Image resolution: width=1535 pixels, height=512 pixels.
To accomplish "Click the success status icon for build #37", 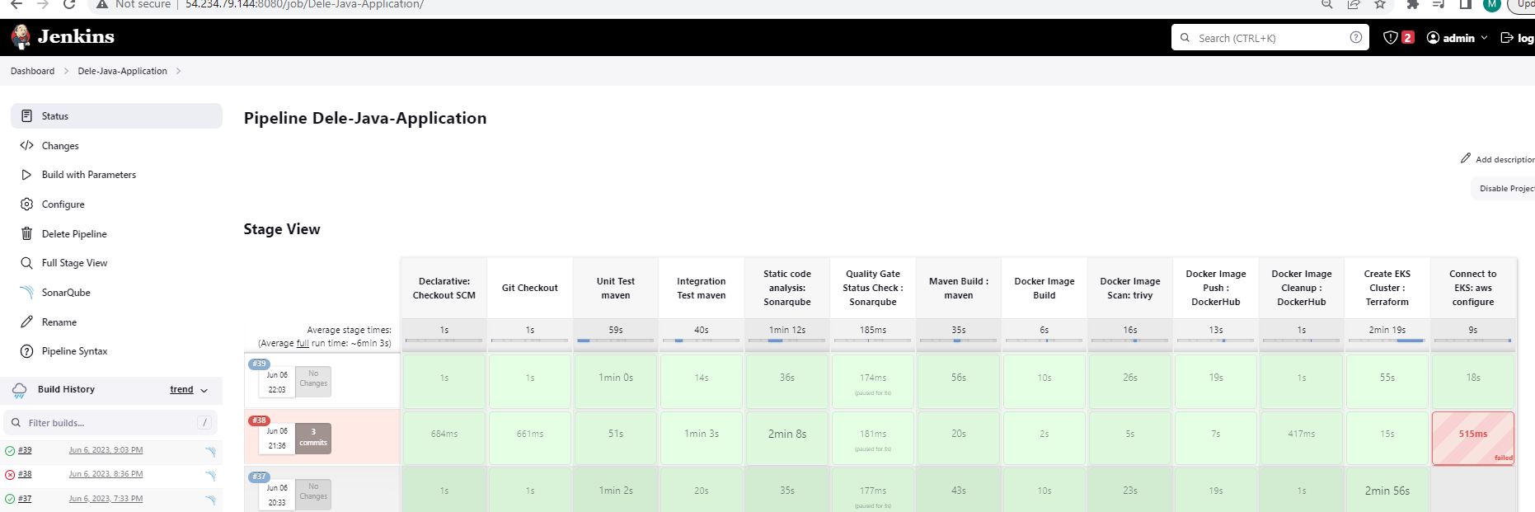I will [10, 499].
